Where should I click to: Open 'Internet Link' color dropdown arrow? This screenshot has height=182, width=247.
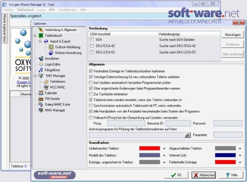(x=240, y=155)
